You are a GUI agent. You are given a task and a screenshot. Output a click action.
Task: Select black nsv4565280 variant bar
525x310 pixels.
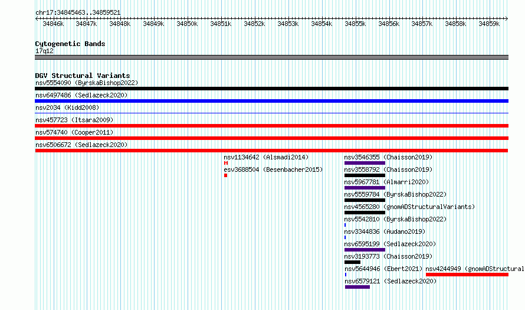coord(365,213)
